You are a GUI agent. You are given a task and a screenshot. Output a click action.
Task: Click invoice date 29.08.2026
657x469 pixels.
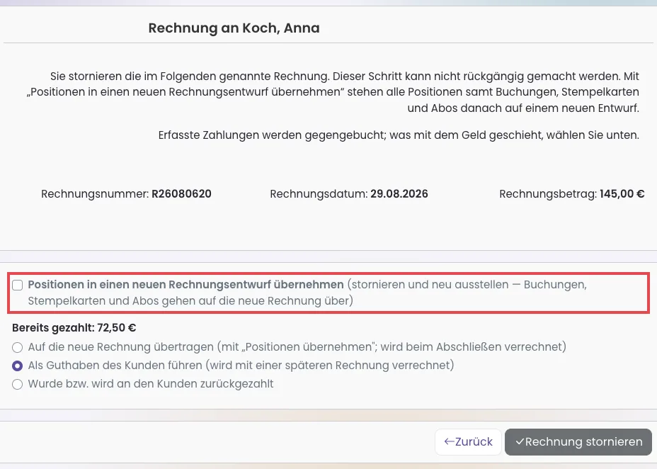click(399, 194)
